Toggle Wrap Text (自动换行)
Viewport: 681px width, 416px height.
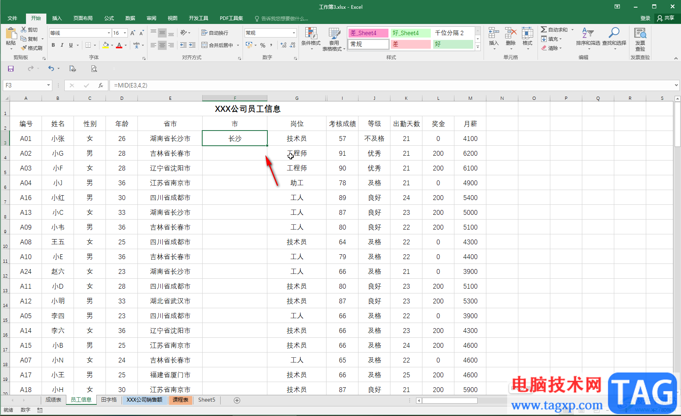tap(215, 33)
